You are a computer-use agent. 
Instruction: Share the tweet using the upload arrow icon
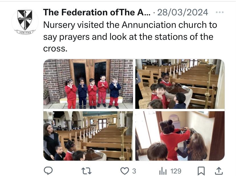(x=218, y=171)
